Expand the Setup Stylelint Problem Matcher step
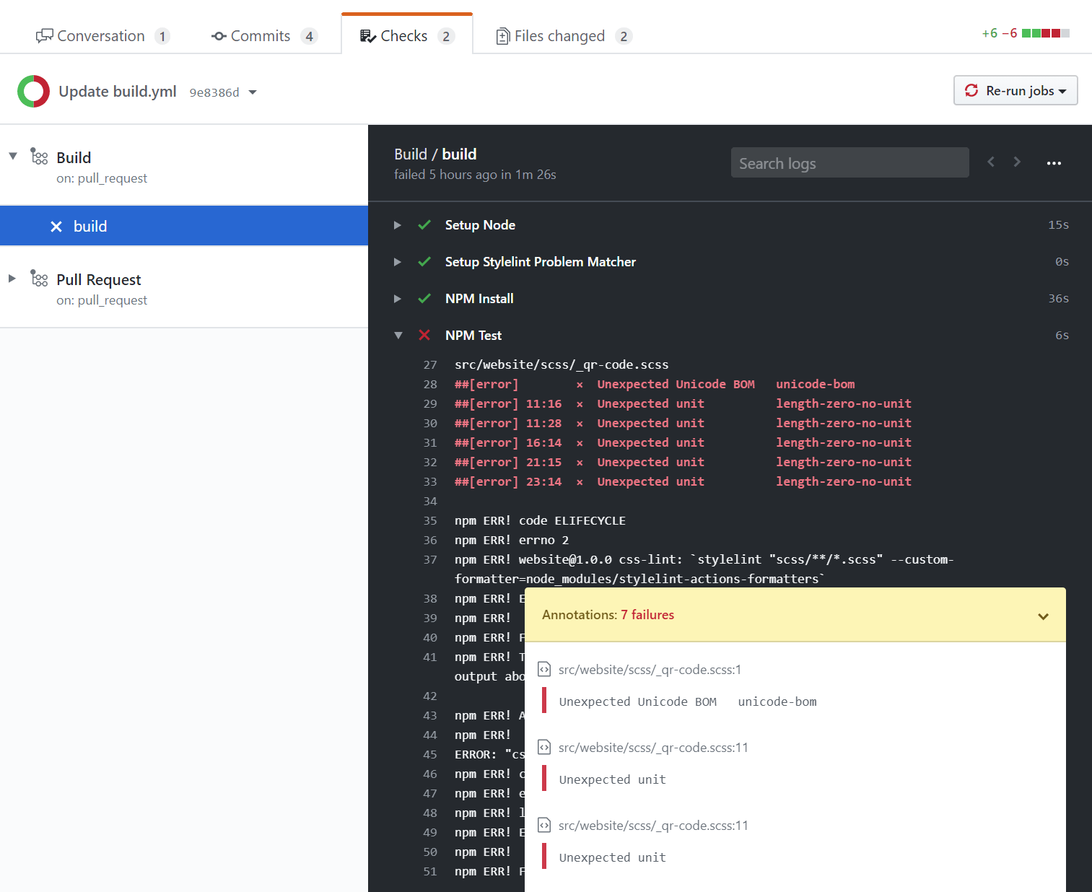 click(398, 262)
